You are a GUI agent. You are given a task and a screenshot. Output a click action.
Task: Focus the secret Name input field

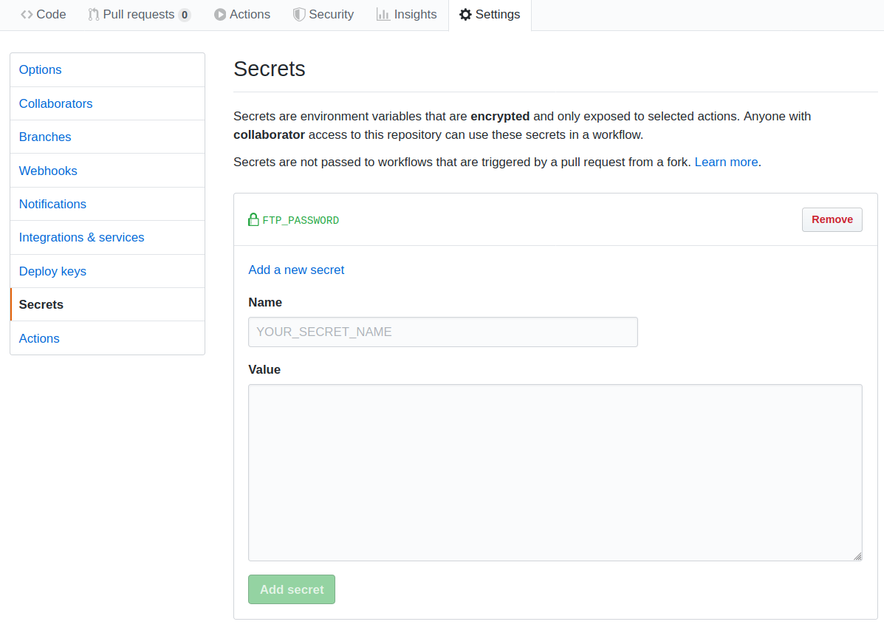coord(442,332)
